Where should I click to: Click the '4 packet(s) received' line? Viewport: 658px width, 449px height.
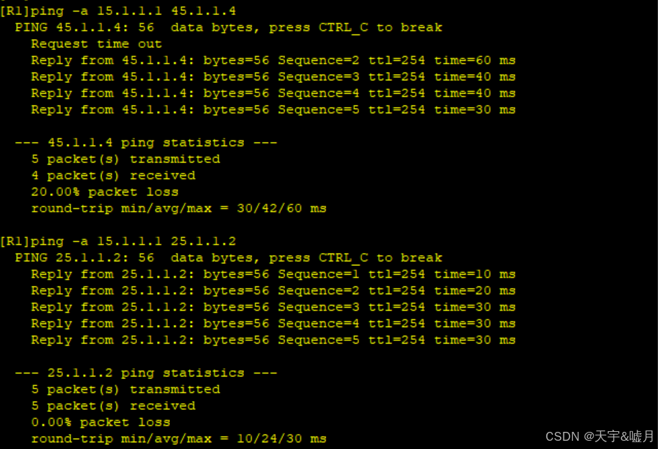[x=113, y=175]
